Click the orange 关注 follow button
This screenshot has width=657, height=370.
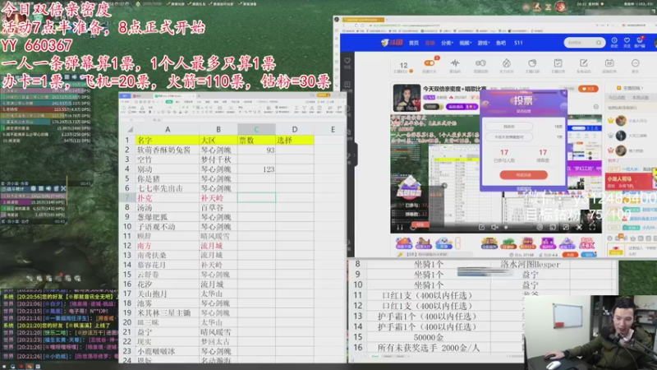pos(588,89)
